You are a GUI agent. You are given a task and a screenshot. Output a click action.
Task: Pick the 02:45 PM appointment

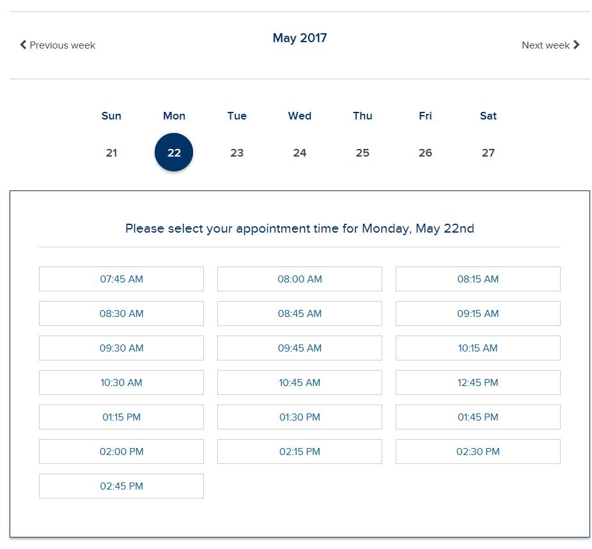(121, 486)
